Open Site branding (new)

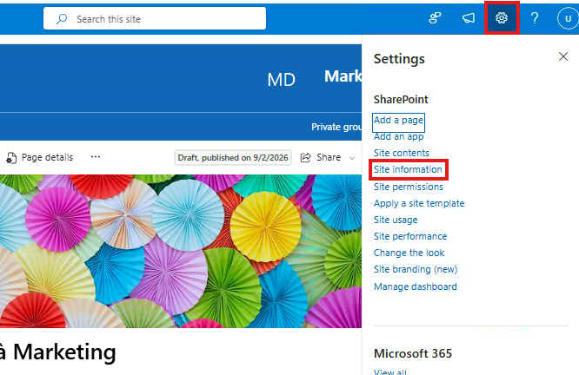pyautogui.click(x=416, y=270)
